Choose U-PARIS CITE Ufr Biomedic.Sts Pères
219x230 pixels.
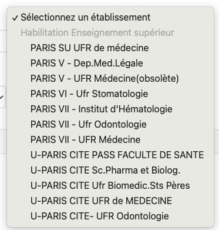pos(110,185)
